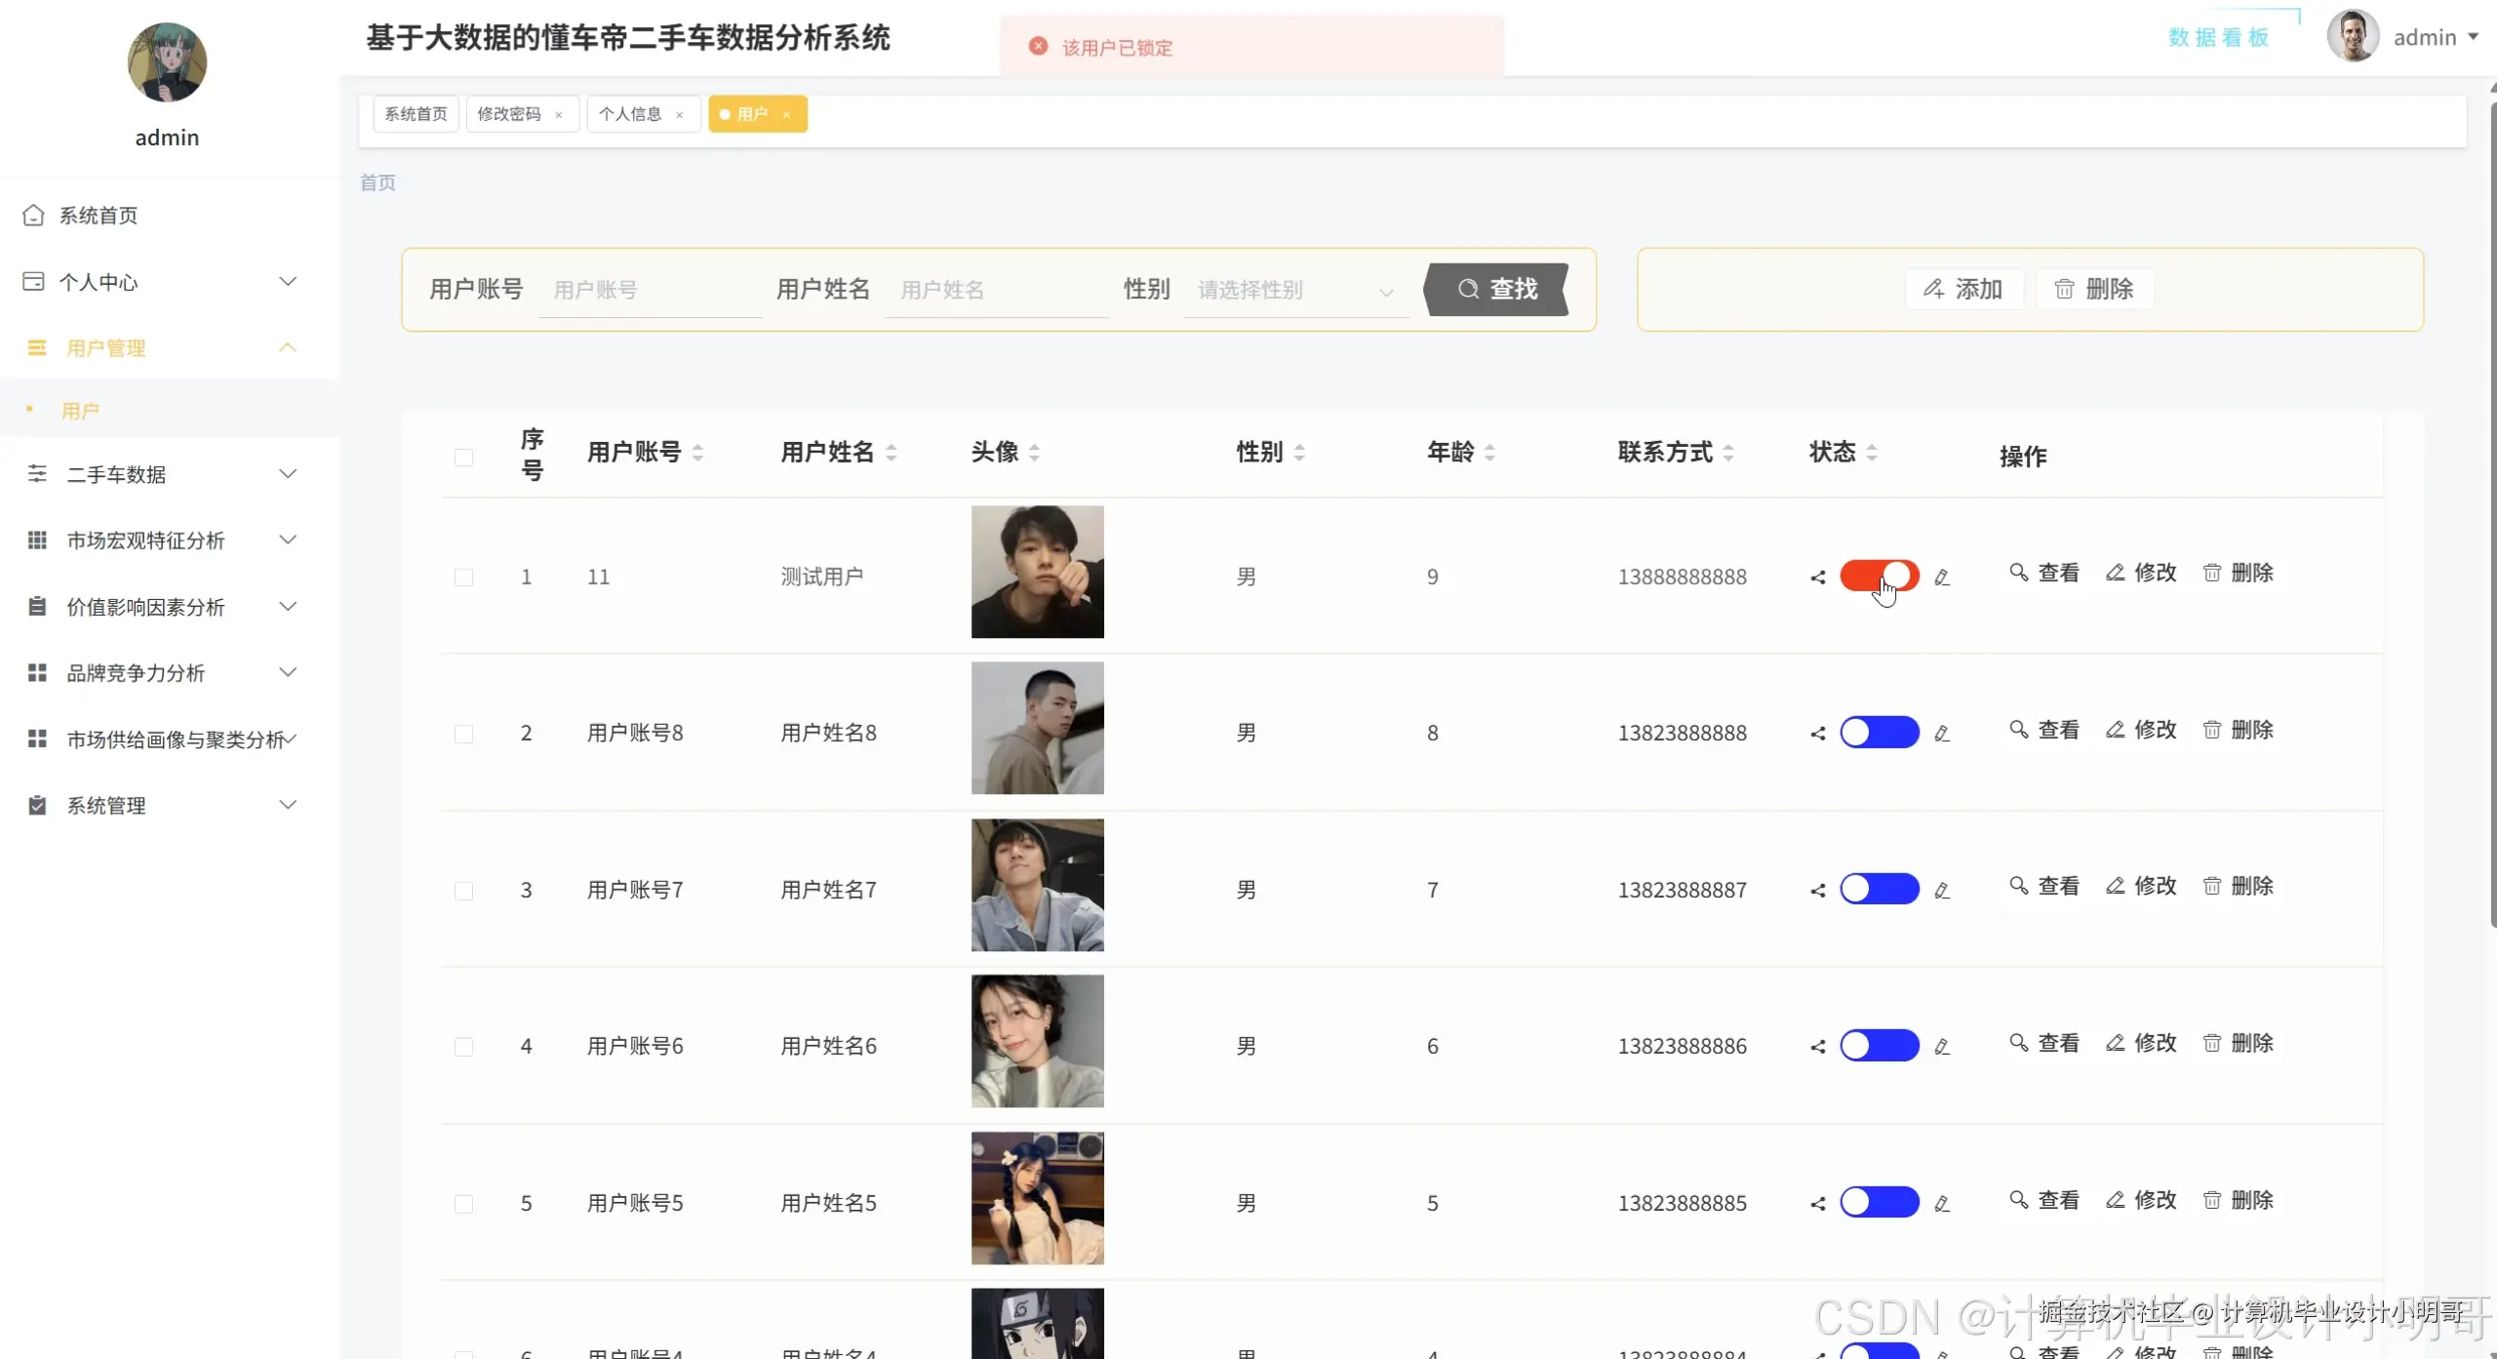
Task: Click the 用户账号 search input field
Action: click(x=649, y=289)
